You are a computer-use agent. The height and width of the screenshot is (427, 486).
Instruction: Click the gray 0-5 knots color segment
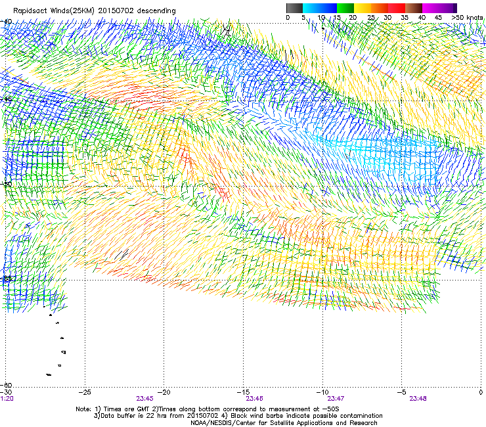click(294, 8)
